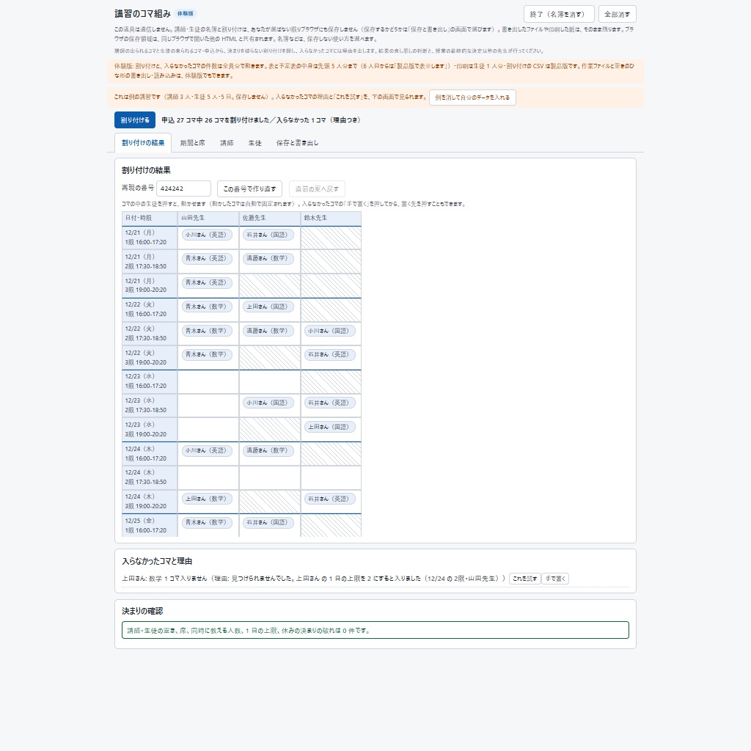Select 上田さん（国語） chip in 12/23 3限 row
Screen dimensions: 751x751
329,427
